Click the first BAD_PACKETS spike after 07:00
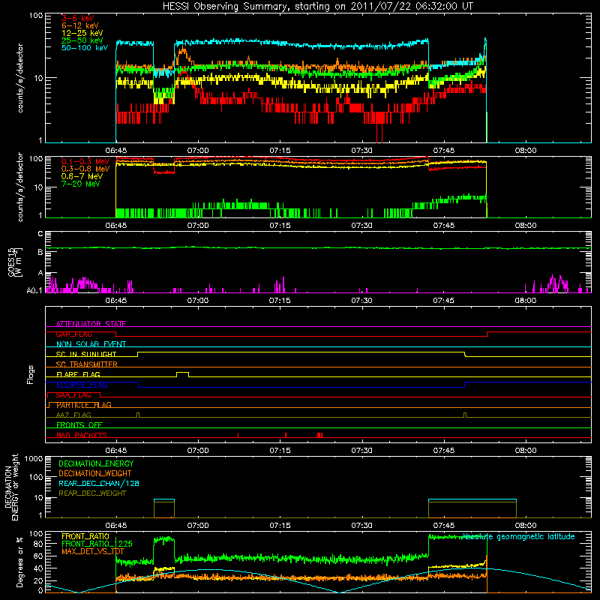 (238, 435)
